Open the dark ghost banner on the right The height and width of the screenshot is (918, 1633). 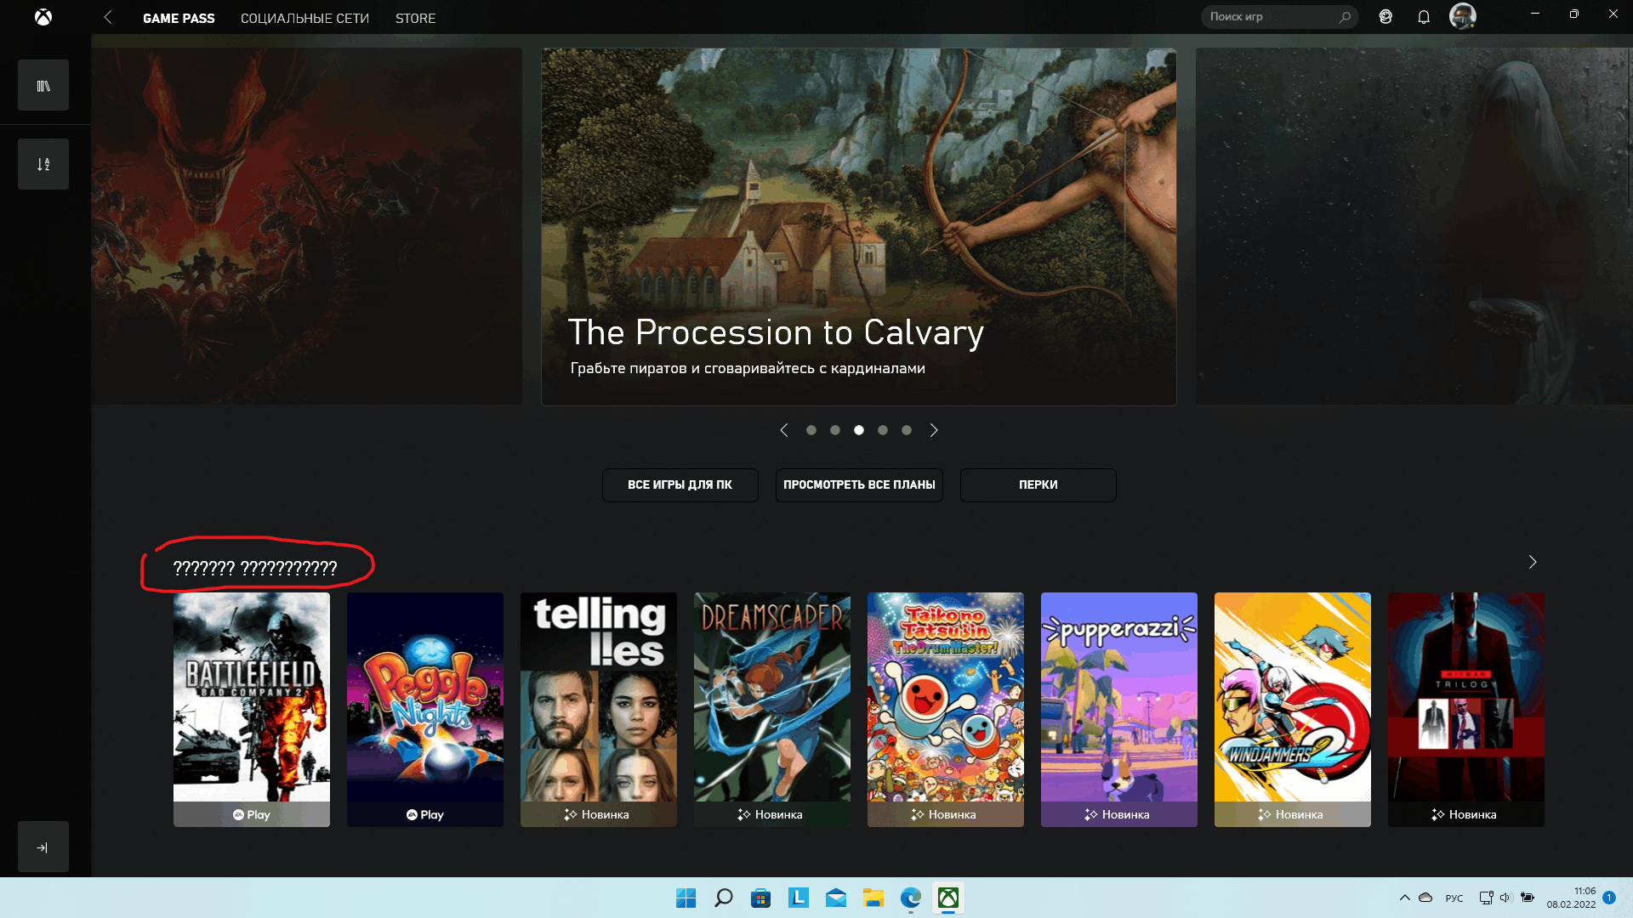(x=1414, y=226)
